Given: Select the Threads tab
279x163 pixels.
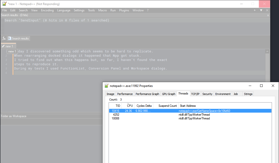Looking at the screenshot, I should point(183,94).
